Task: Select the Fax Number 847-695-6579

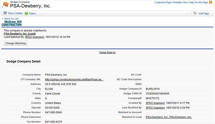Action: [53, 122]
